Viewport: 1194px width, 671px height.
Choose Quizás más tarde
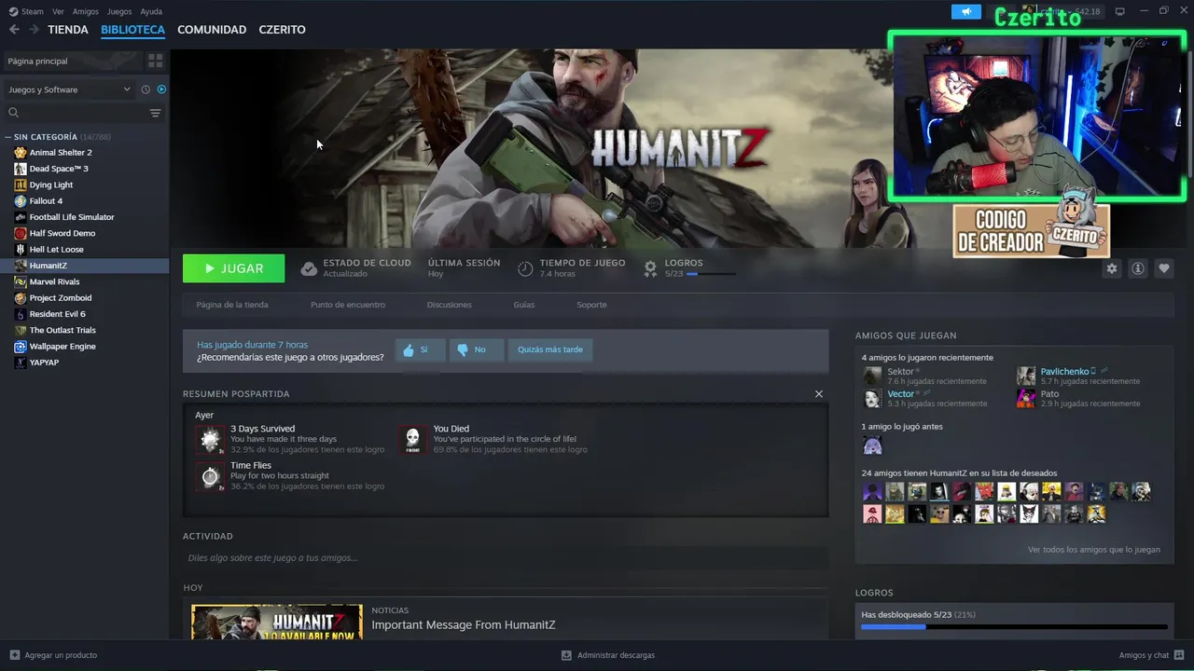pyautogui.click(x=550, y=349)
